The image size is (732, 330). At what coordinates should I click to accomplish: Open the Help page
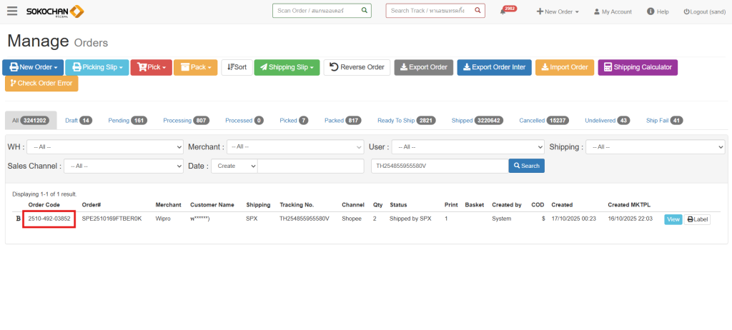click(x=658, y=12)
